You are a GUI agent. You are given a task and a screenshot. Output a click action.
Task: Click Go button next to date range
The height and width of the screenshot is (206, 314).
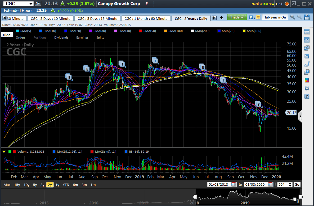[297, 184]
